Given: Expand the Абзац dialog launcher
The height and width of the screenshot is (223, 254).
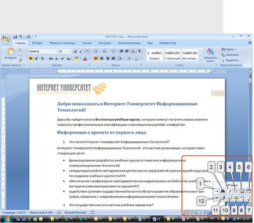Looking at the screenshot, I should click(x=141, y=65).
